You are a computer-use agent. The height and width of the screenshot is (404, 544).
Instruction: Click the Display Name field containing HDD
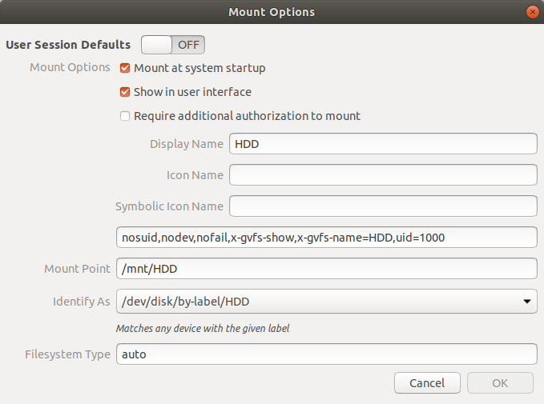[x=383, y=144]
